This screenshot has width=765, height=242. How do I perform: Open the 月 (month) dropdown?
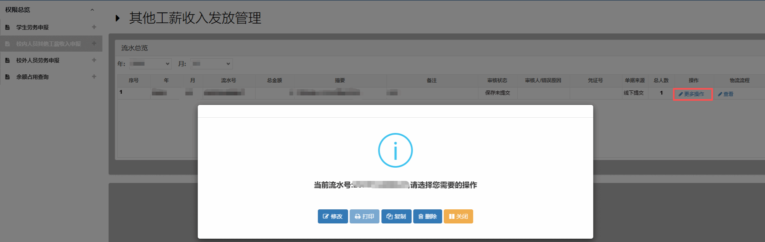211,64
